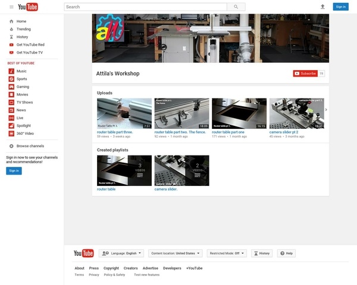This screenshot has height=285, width=357.
Task: Open the Uploads section heading
Action: point(105,93)
